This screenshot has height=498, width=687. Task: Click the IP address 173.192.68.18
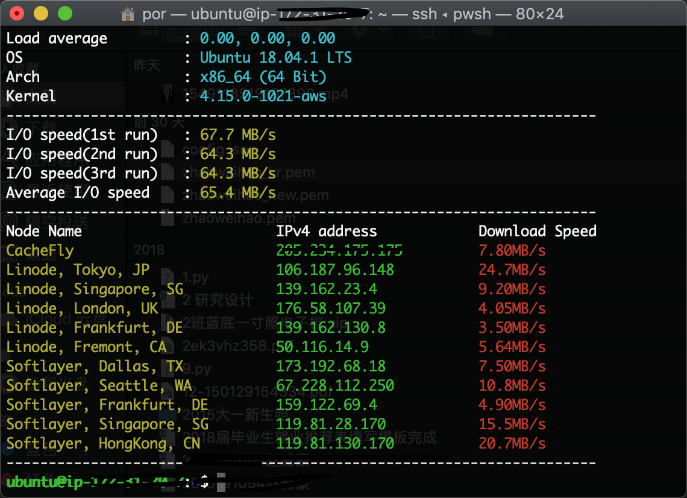[x=331, y=367]
